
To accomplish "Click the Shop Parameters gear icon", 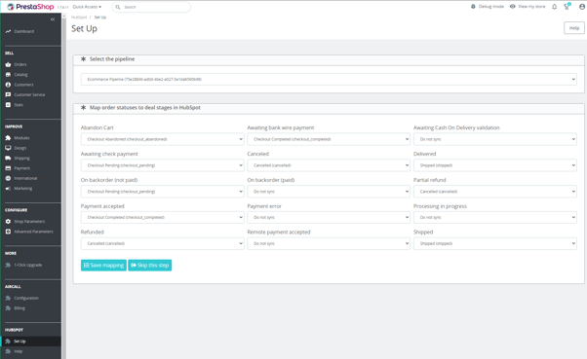I will (x=8, y=222).
